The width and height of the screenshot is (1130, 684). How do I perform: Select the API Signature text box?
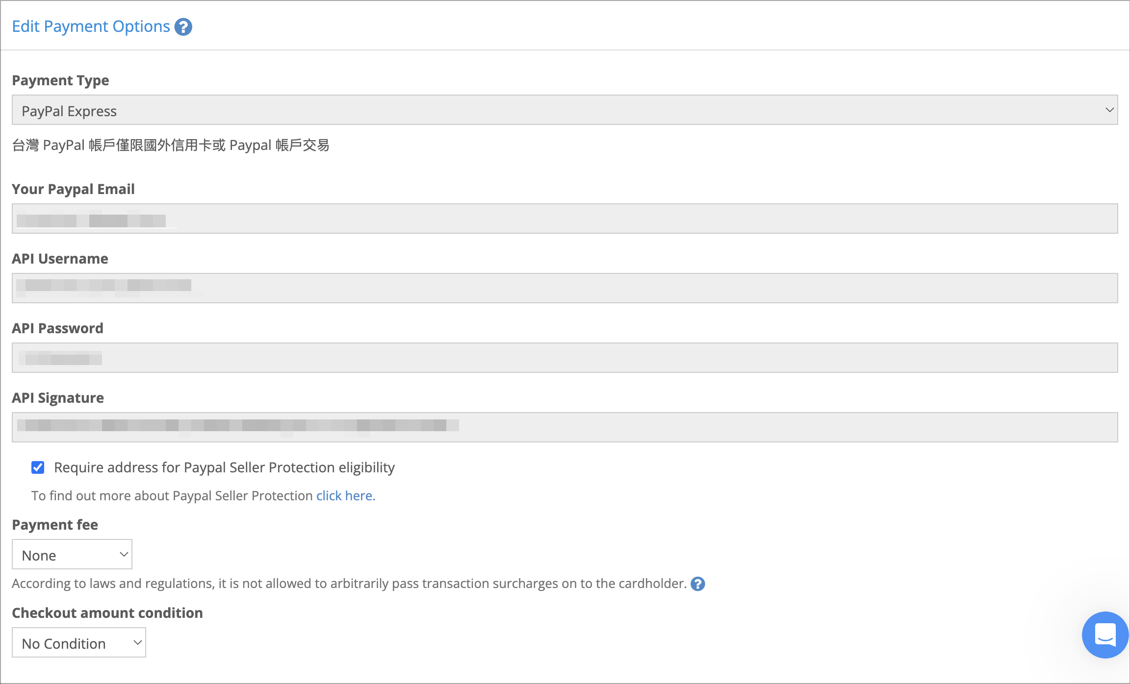coord(564,427)
